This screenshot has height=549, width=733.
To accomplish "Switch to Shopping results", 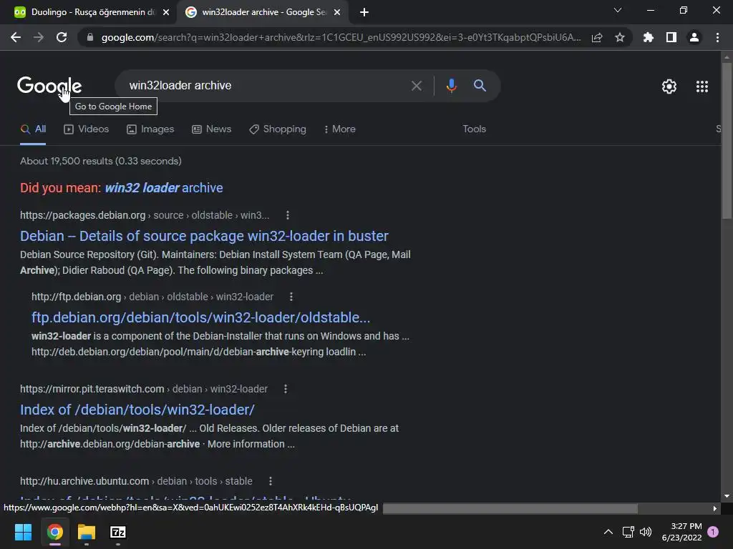I will pos(278,129).
